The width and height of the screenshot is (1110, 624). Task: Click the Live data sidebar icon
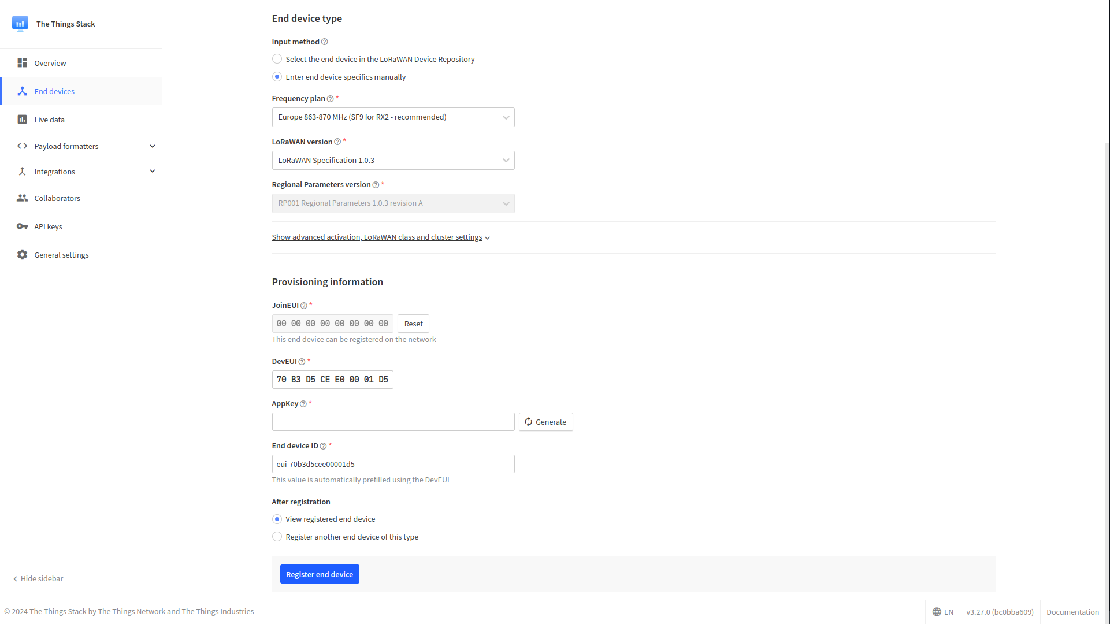[x=21, y=119]
